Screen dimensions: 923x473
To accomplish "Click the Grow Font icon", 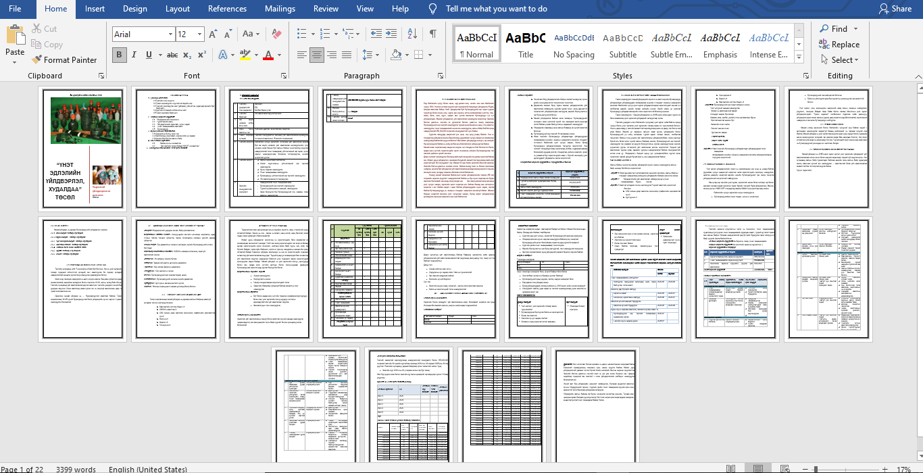I will 213,34.
